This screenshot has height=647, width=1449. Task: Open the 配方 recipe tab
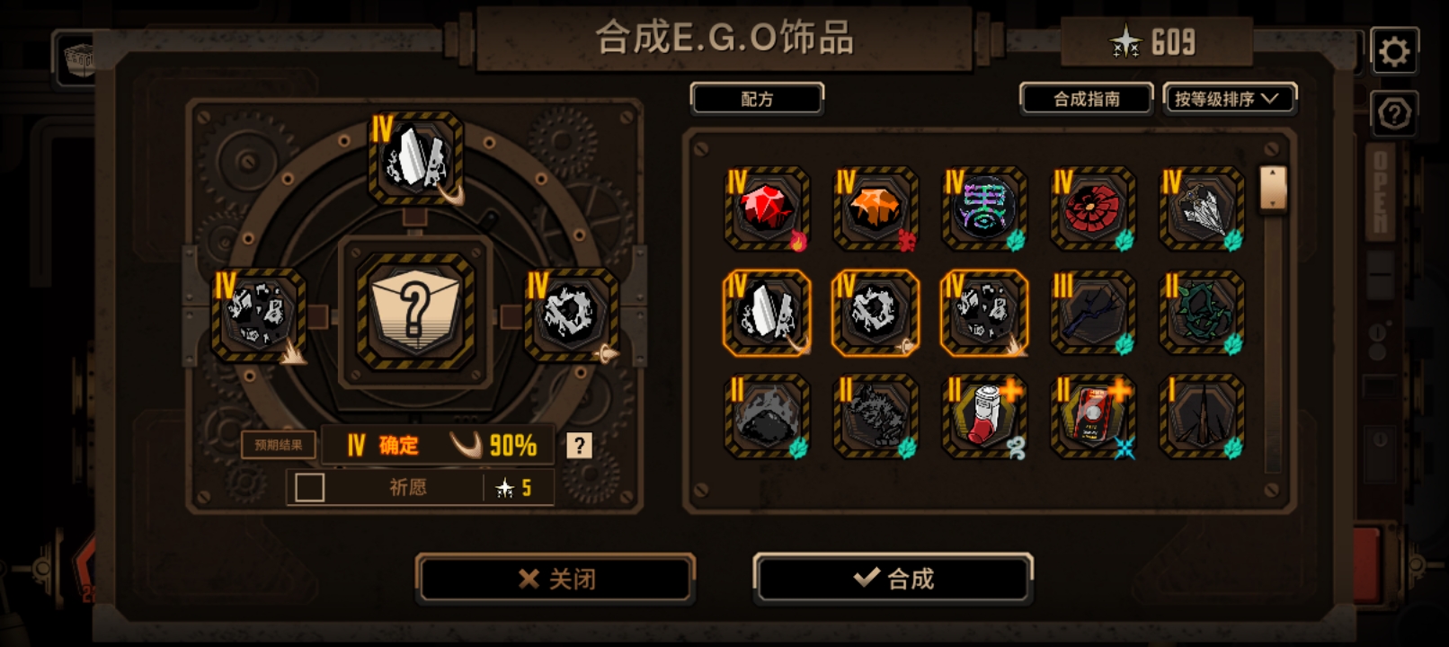[x=757, y=99]
